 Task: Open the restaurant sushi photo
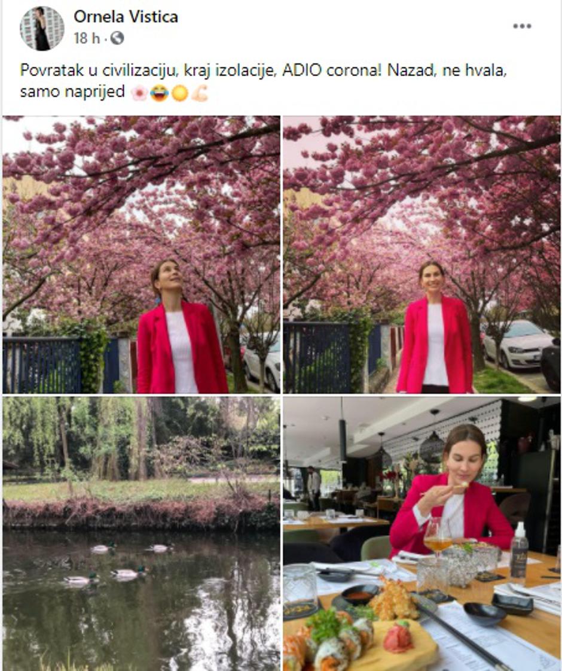coord(421,534)
